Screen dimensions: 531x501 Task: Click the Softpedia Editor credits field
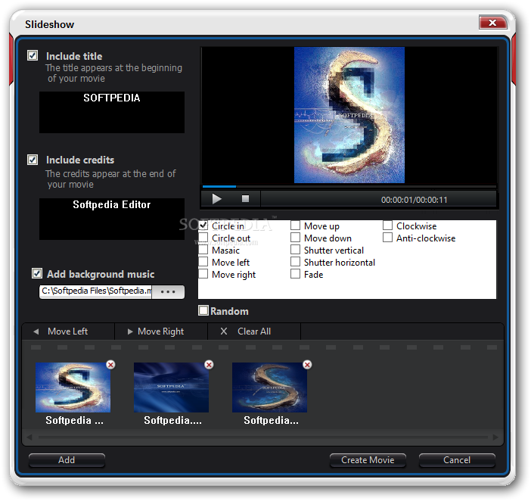coord(112,219)
